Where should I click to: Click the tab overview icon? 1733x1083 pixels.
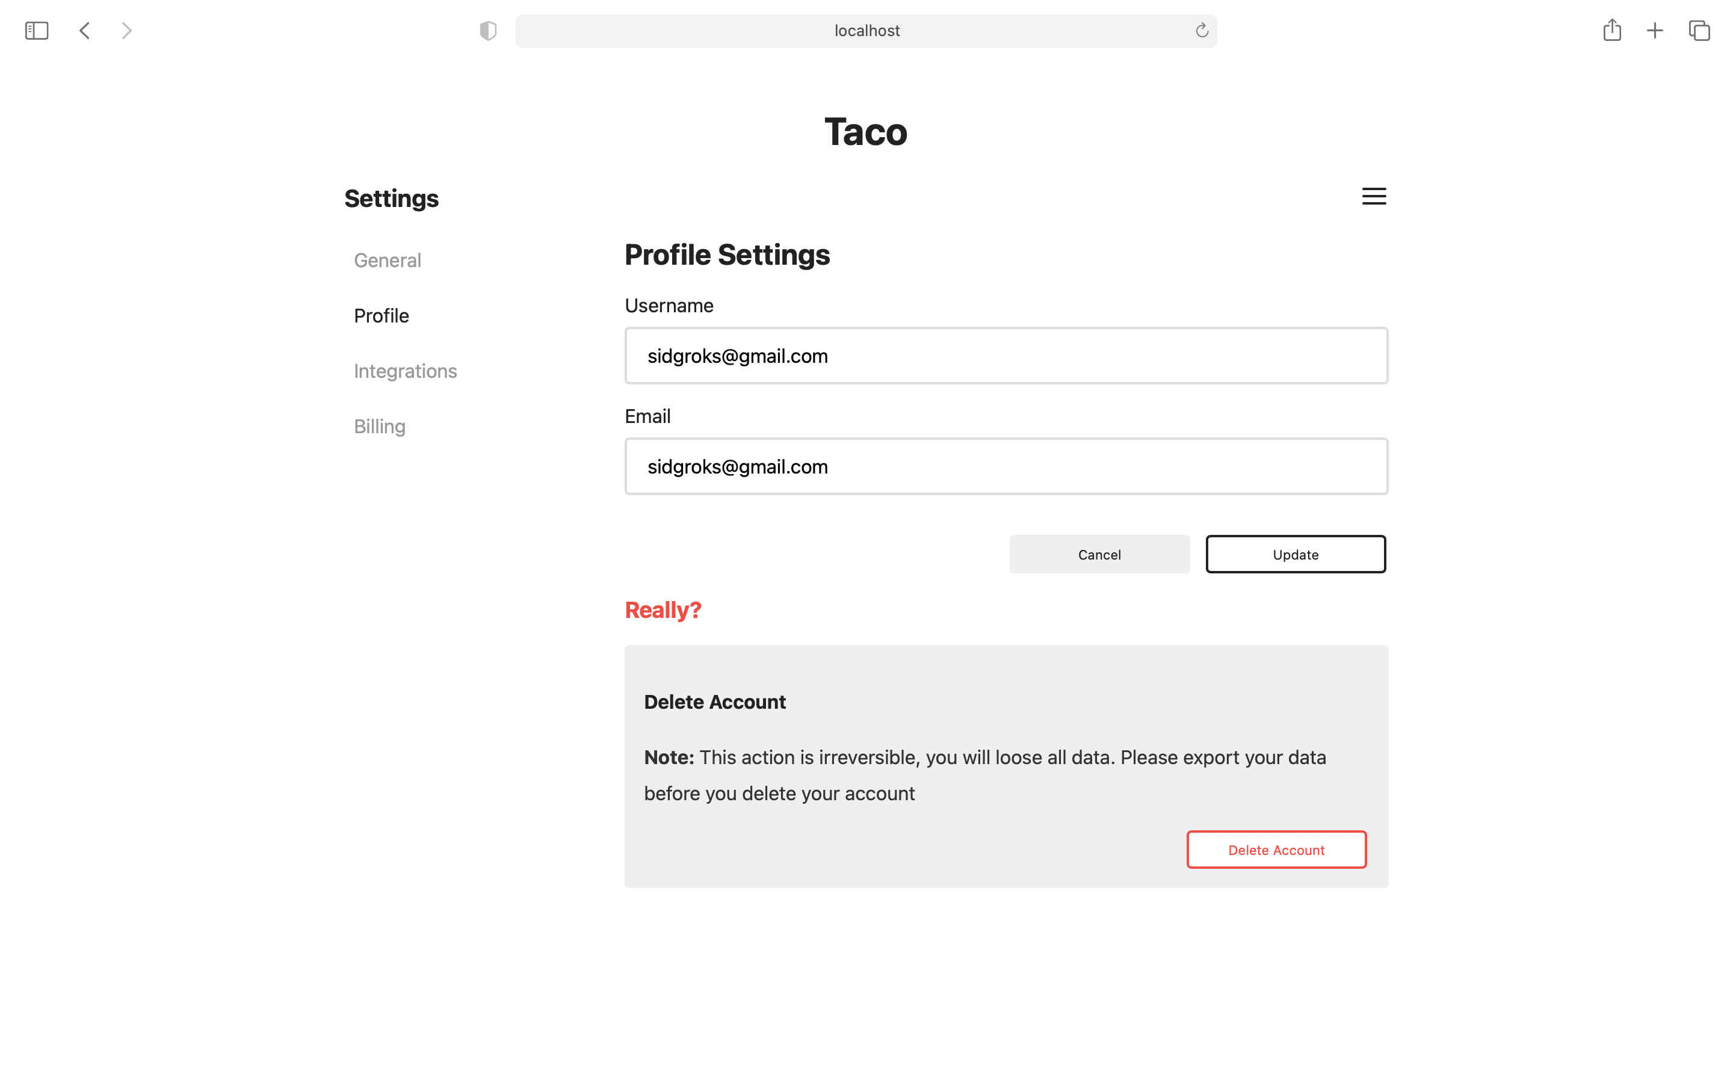tap(1698, 30)
